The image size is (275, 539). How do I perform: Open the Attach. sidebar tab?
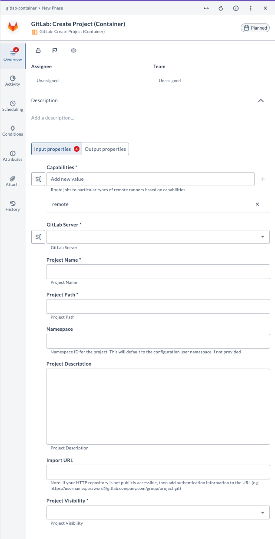[x=13, y=181]
